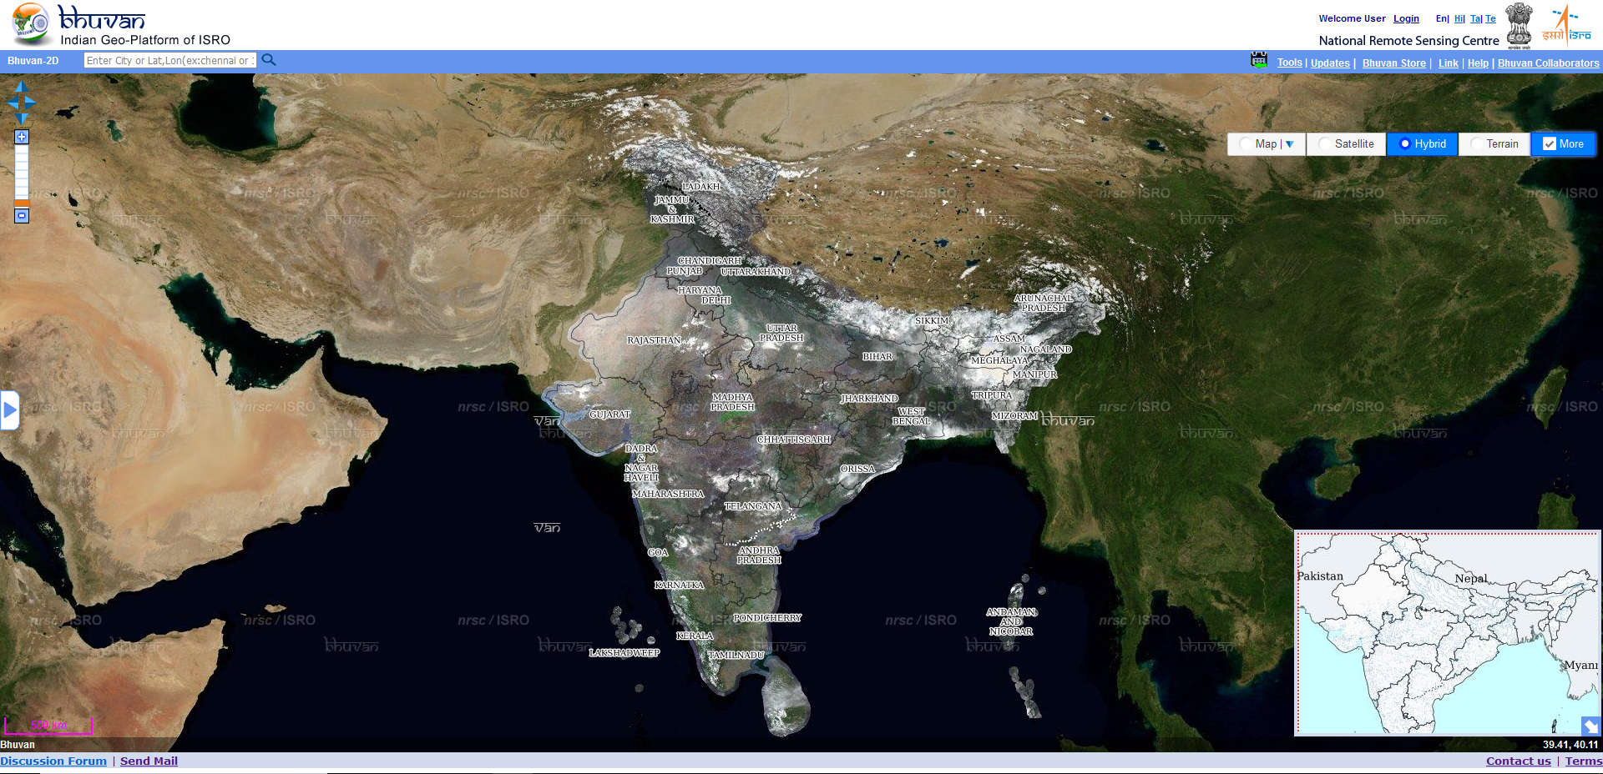Open the calendar icon beside Tools
Screen dimensions: 1603x774
click(x=1259, y=60)
